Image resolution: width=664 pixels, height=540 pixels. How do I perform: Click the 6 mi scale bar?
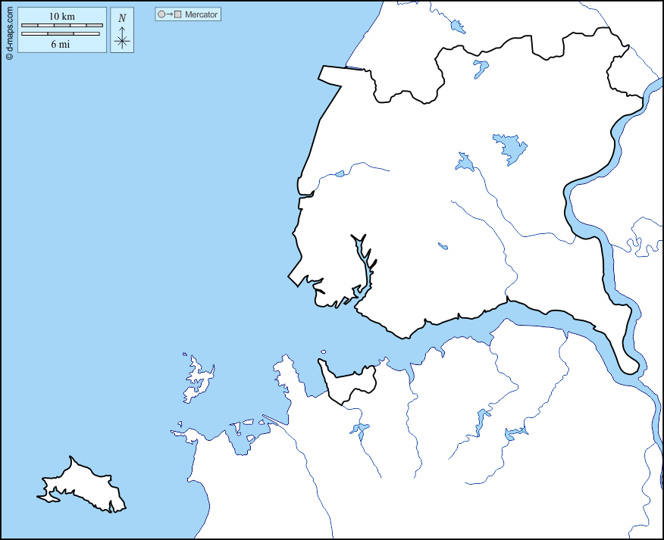click(60, 33)
